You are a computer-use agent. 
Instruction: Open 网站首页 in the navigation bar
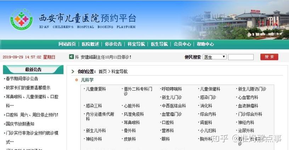tap(67, 44)
